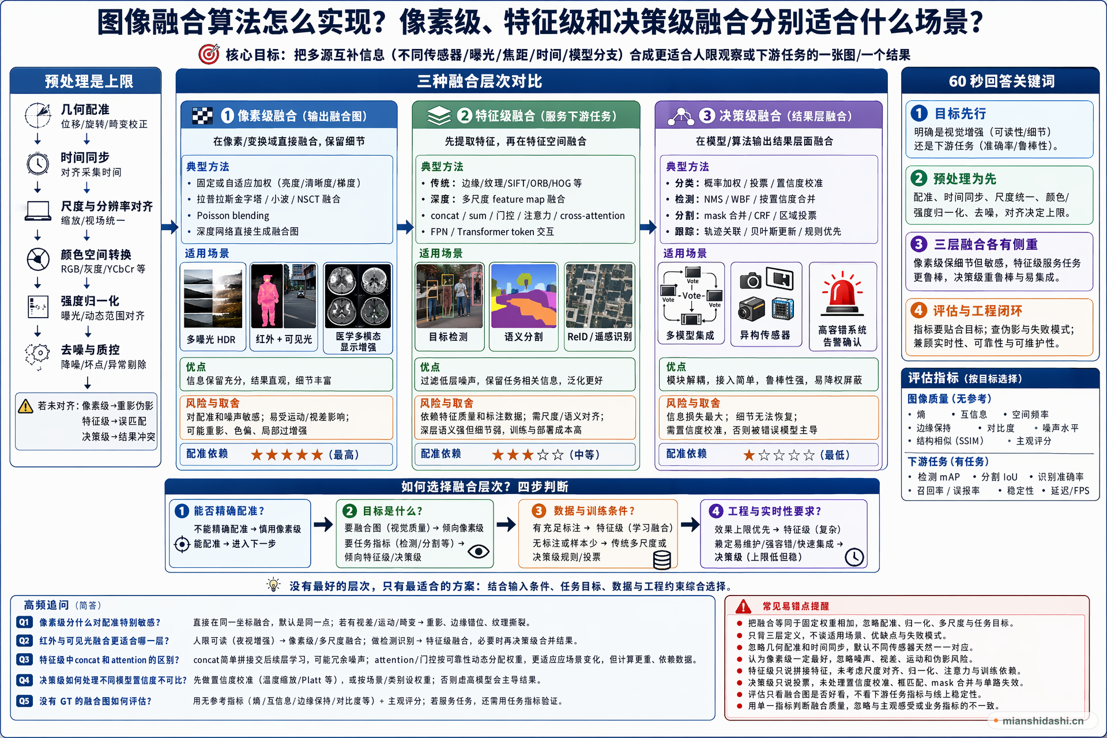Viewport: 1107px width, 738px height.
Task: Click the Q3 badge in 高频追问
Action: click(x=24, y=660)
